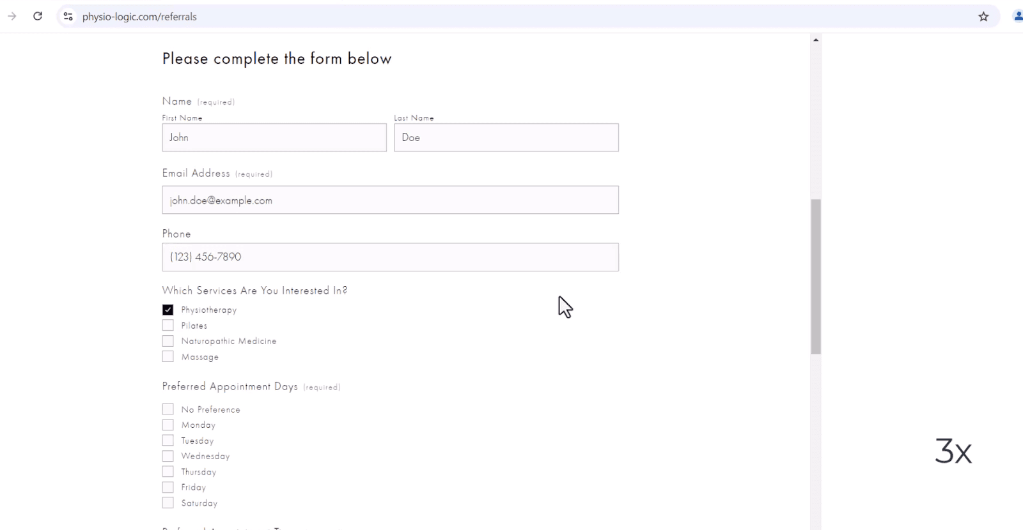Open the browser profile icon
Viewport: 1023px width, 530px height.
coord(1018,17)
